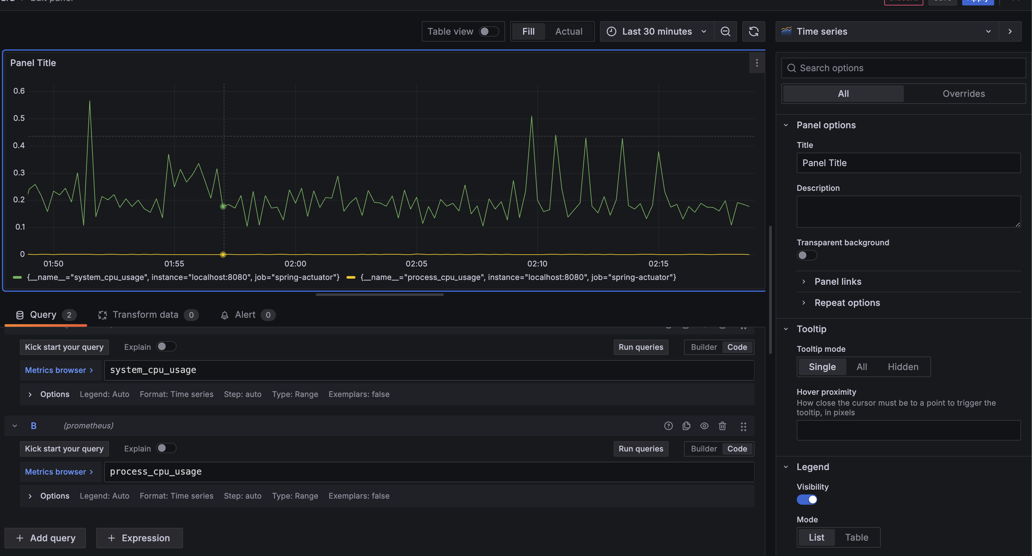Click the Time series visualization icon
The width and height of the screenshot is (1032, 556).
tap(786, 31)
